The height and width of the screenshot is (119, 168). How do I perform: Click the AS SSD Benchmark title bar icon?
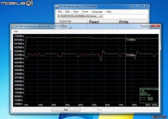(x=57, y=6)
